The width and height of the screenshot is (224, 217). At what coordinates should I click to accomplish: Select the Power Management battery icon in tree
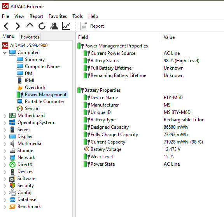point(20,94)
